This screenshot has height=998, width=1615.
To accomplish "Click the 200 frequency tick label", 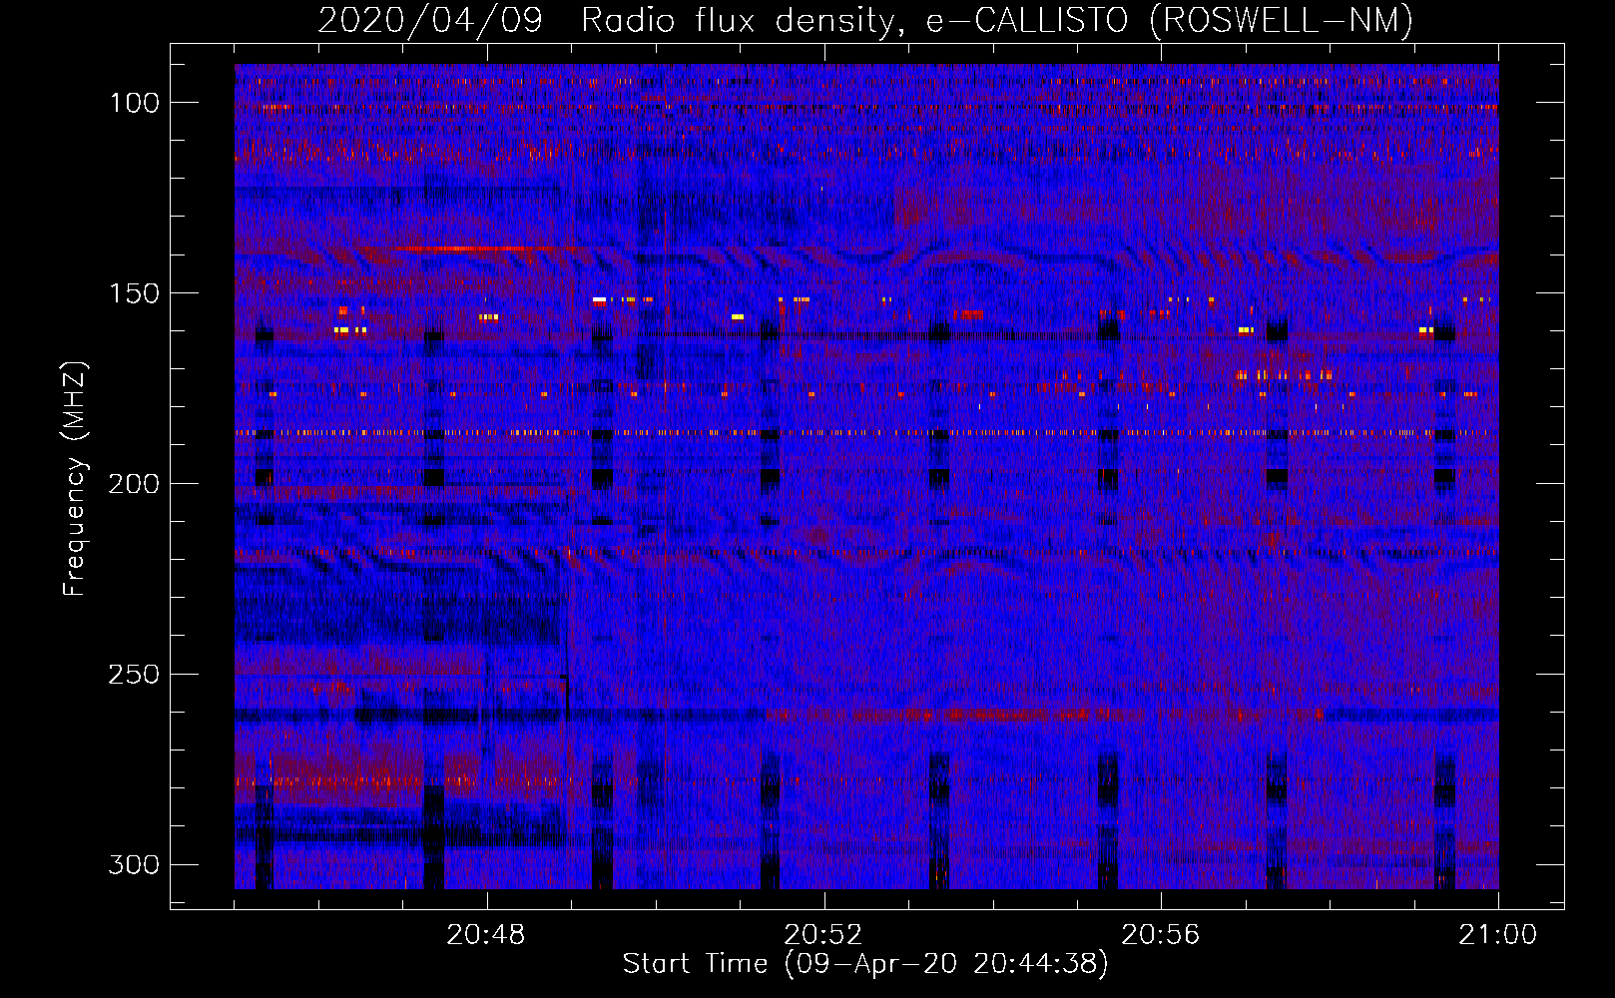I will (x=134, y=484).
